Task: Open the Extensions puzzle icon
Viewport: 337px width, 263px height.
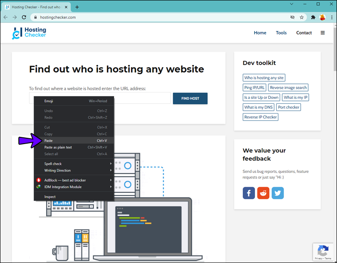Action: (x=313, y=17)
